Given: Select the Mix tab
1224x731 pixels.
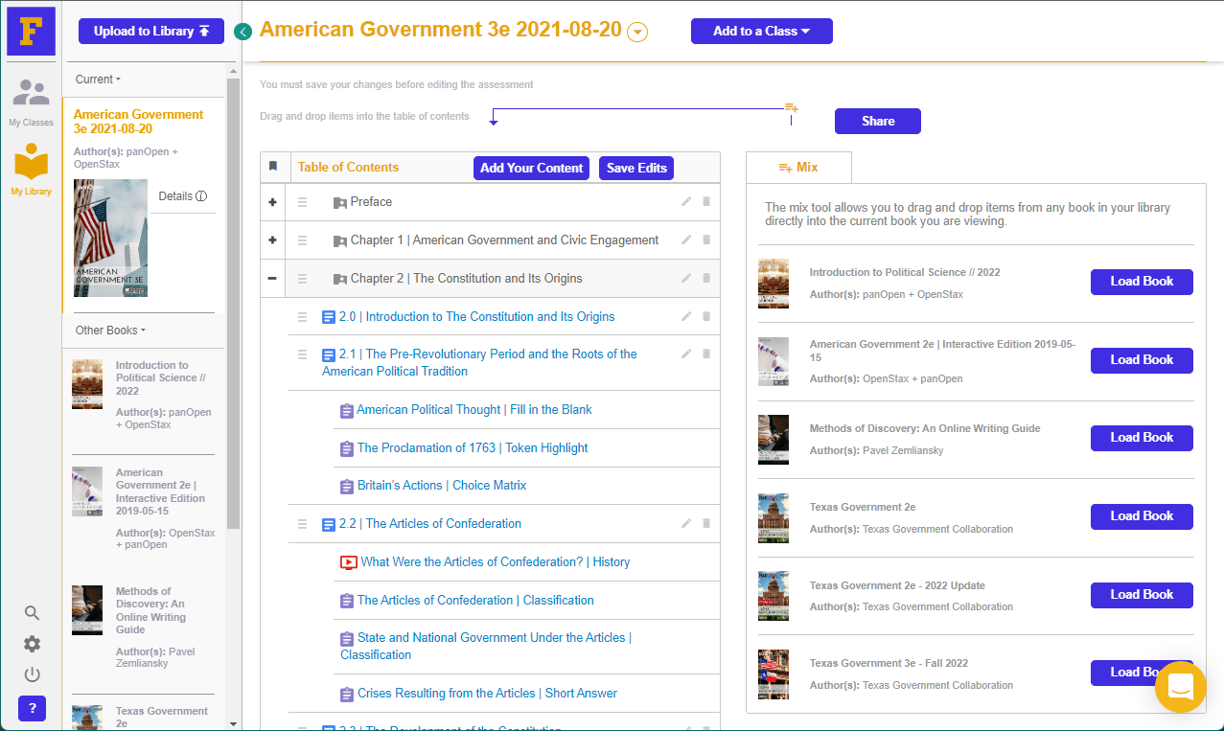Looking at the screenshot, I should click(x=798, y=168).
